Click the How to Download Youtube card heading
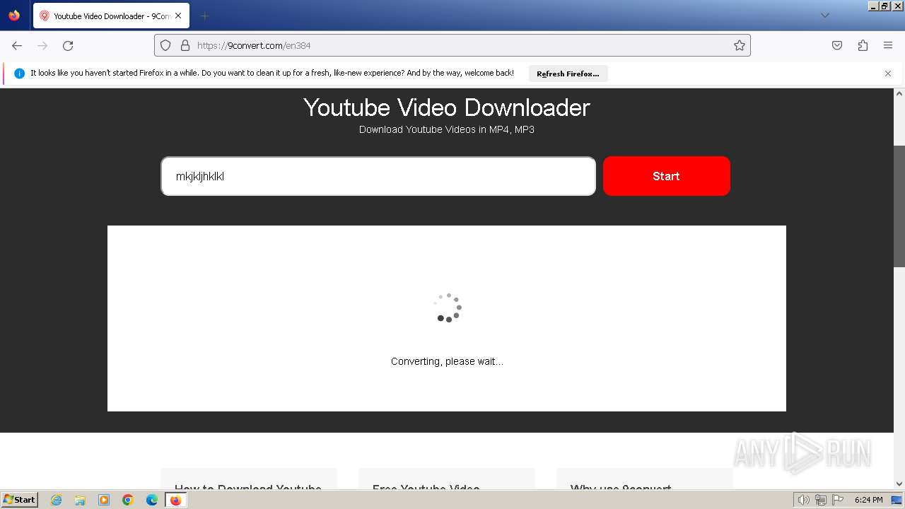The image size is (905, 509). tap(248, 486)
